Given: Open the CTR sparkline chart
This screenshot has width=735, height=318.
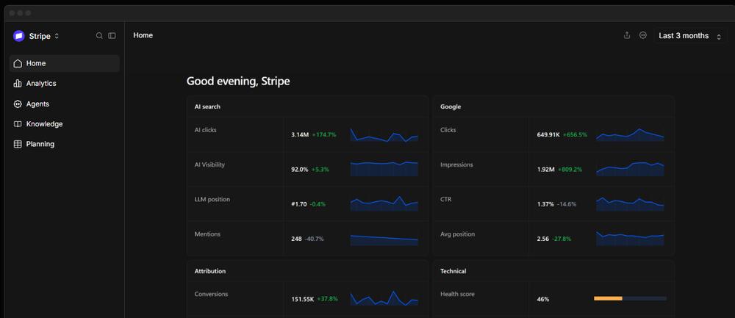Looking at the screenshot, I should (630, 203).
